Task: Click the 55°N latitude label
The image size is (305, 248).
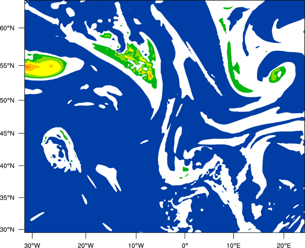Action: [x=7, y=66]
